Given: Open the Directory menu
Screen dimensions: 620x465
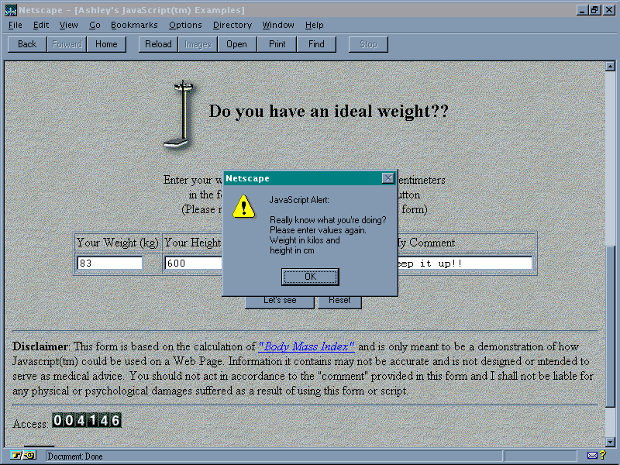Looking at the screenshot, I should [232, 25].
